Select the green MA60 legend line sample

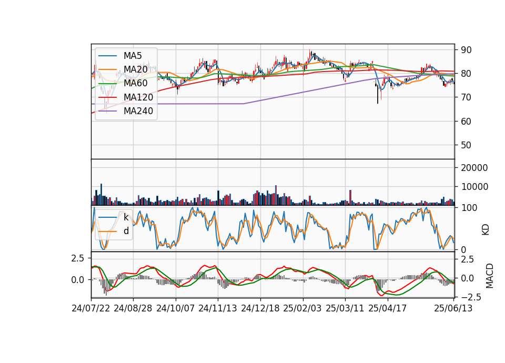[x=107, y=84]
